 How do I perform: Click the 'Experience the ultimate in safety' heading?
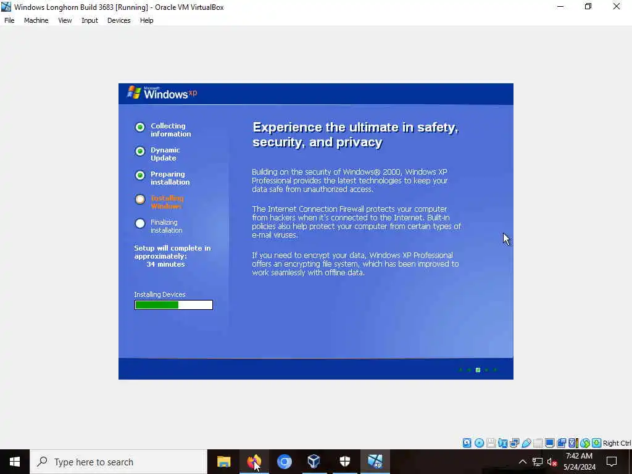355,135
